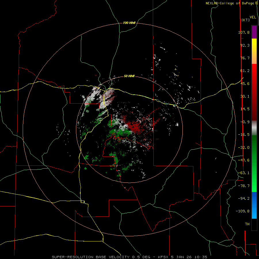Click the 14.5 velocity scale value

pos(245,109)
